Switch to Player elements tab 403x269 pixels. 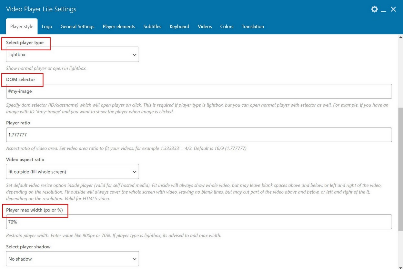[x=119, y=26]
